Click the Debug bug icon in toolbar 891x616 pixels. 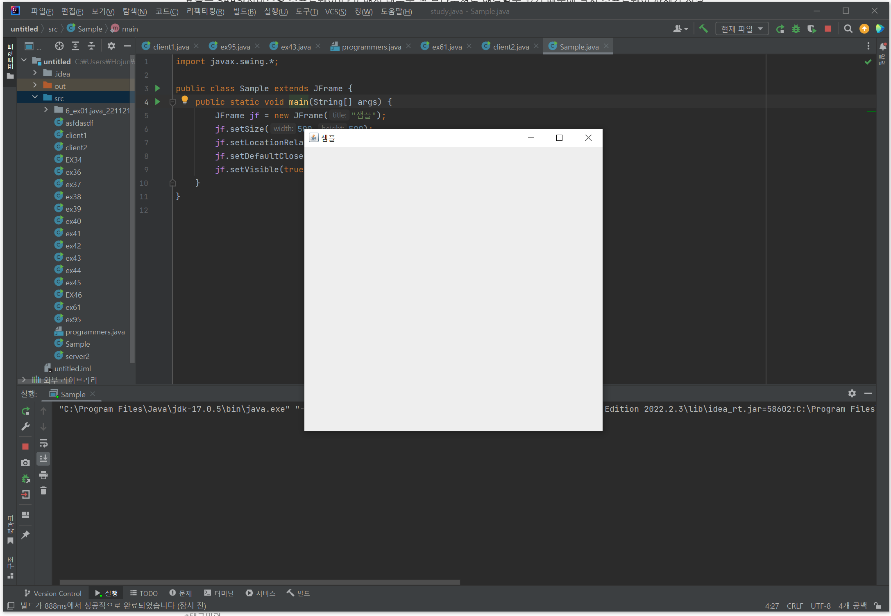[x=796, y=29]
